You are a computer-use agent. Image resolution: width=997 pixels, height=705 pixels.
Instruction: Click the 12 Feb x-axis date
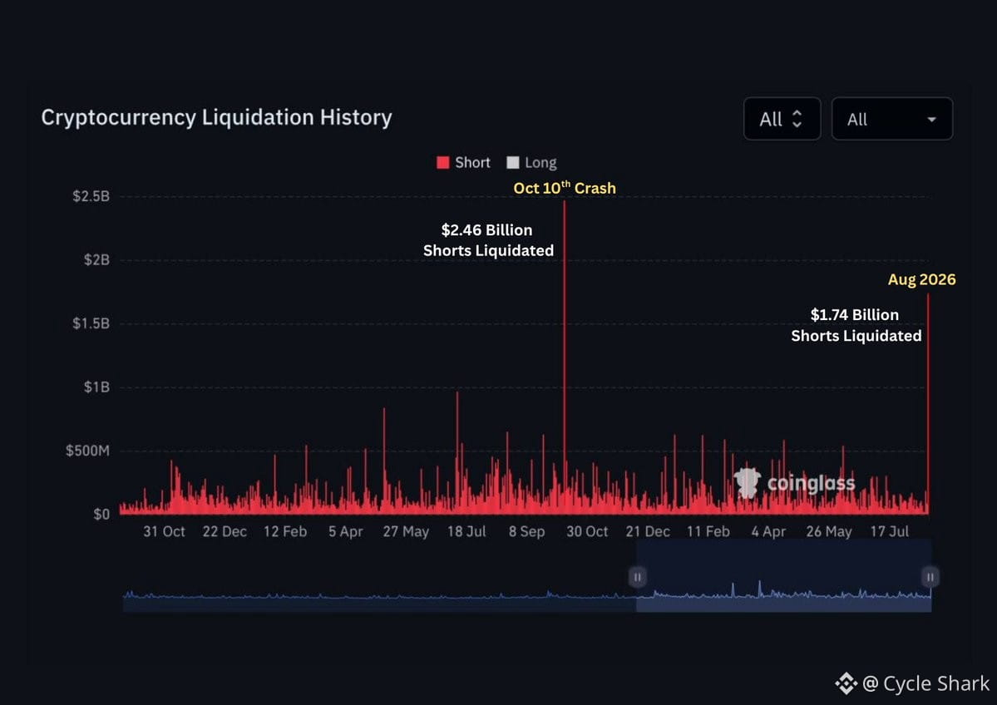[285, 531]
